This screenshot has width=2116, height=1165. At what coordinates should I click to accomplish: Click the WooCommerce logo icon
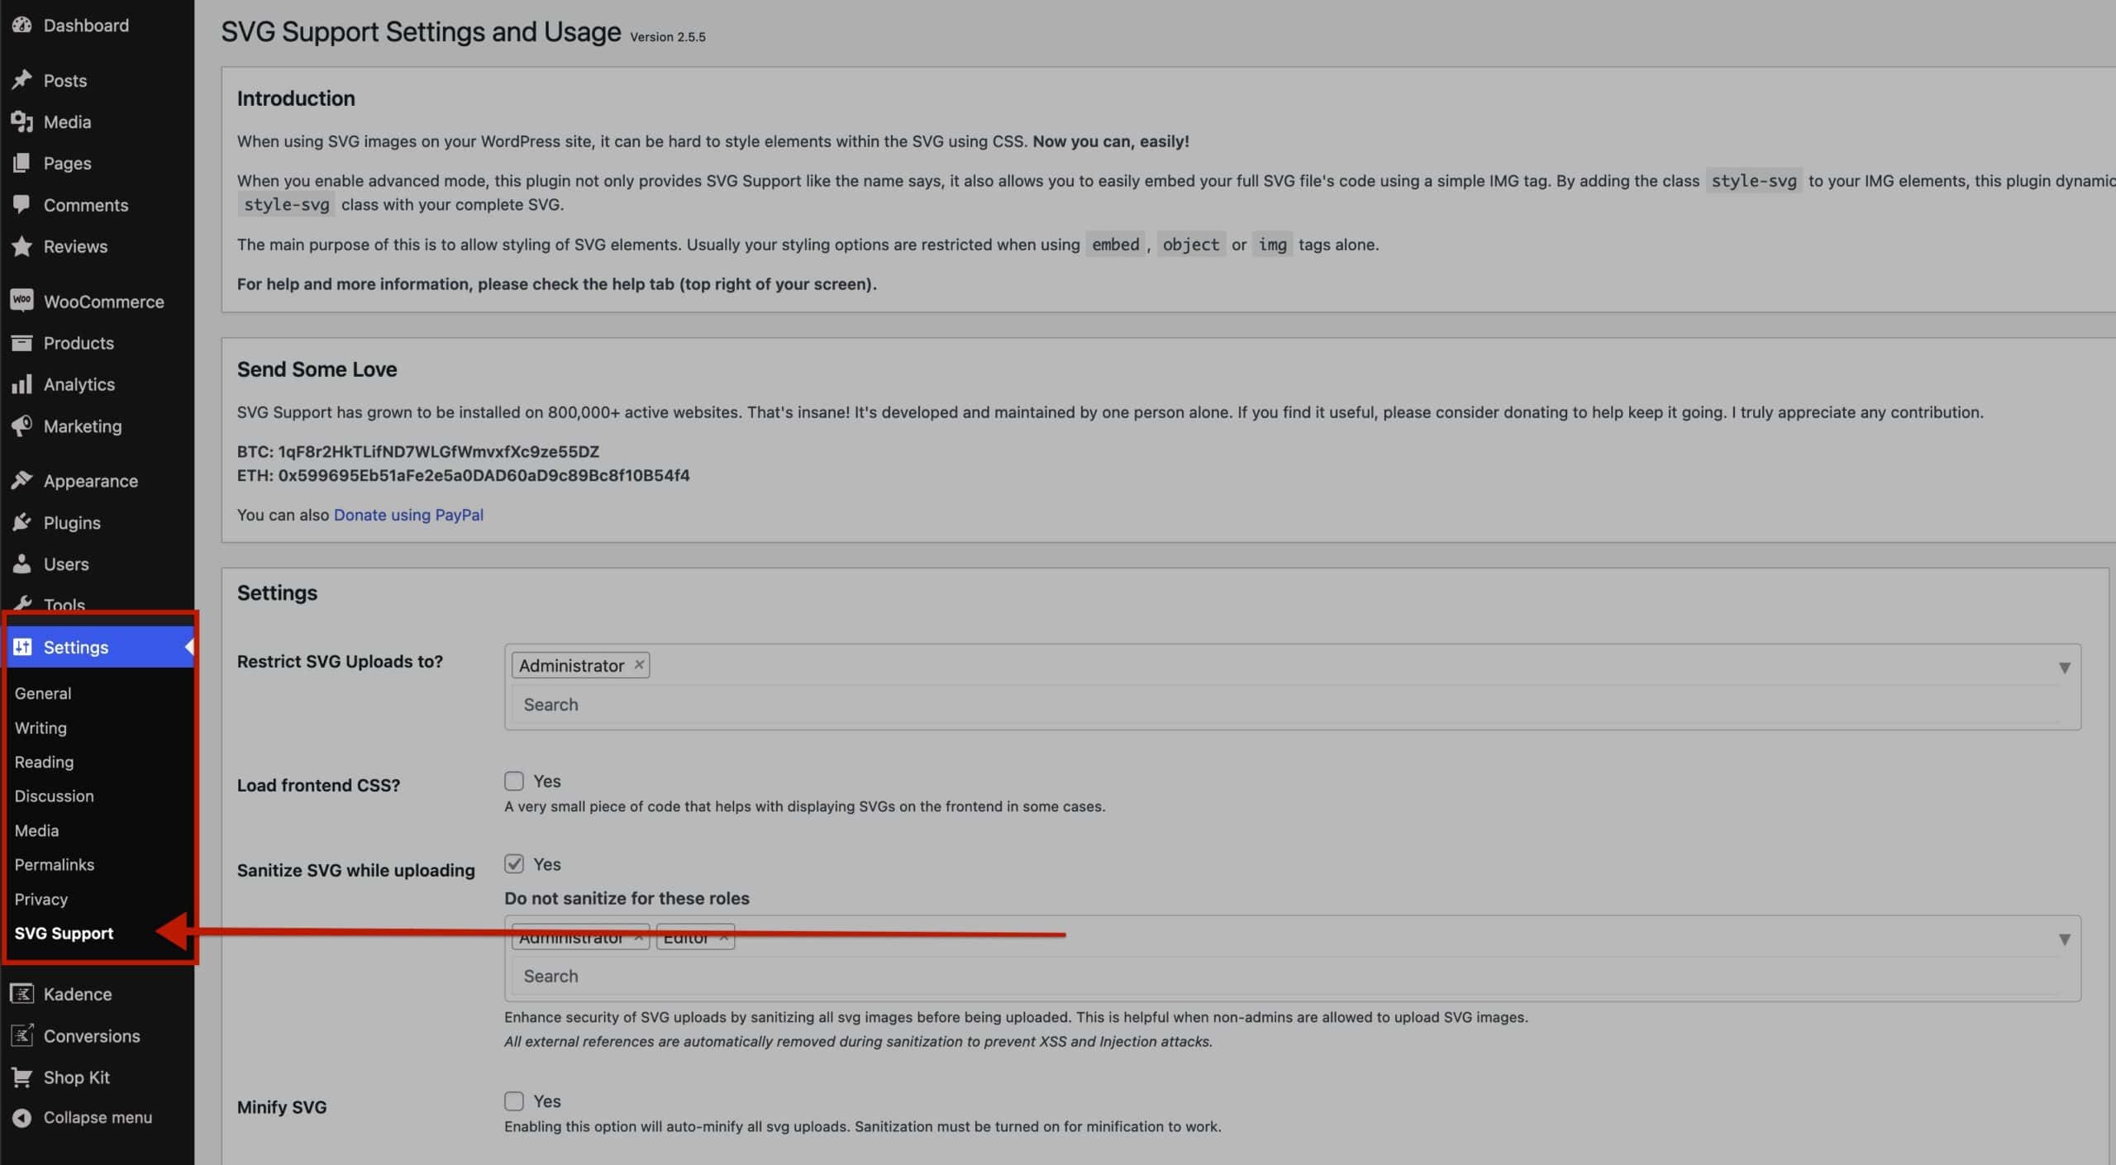22,301
